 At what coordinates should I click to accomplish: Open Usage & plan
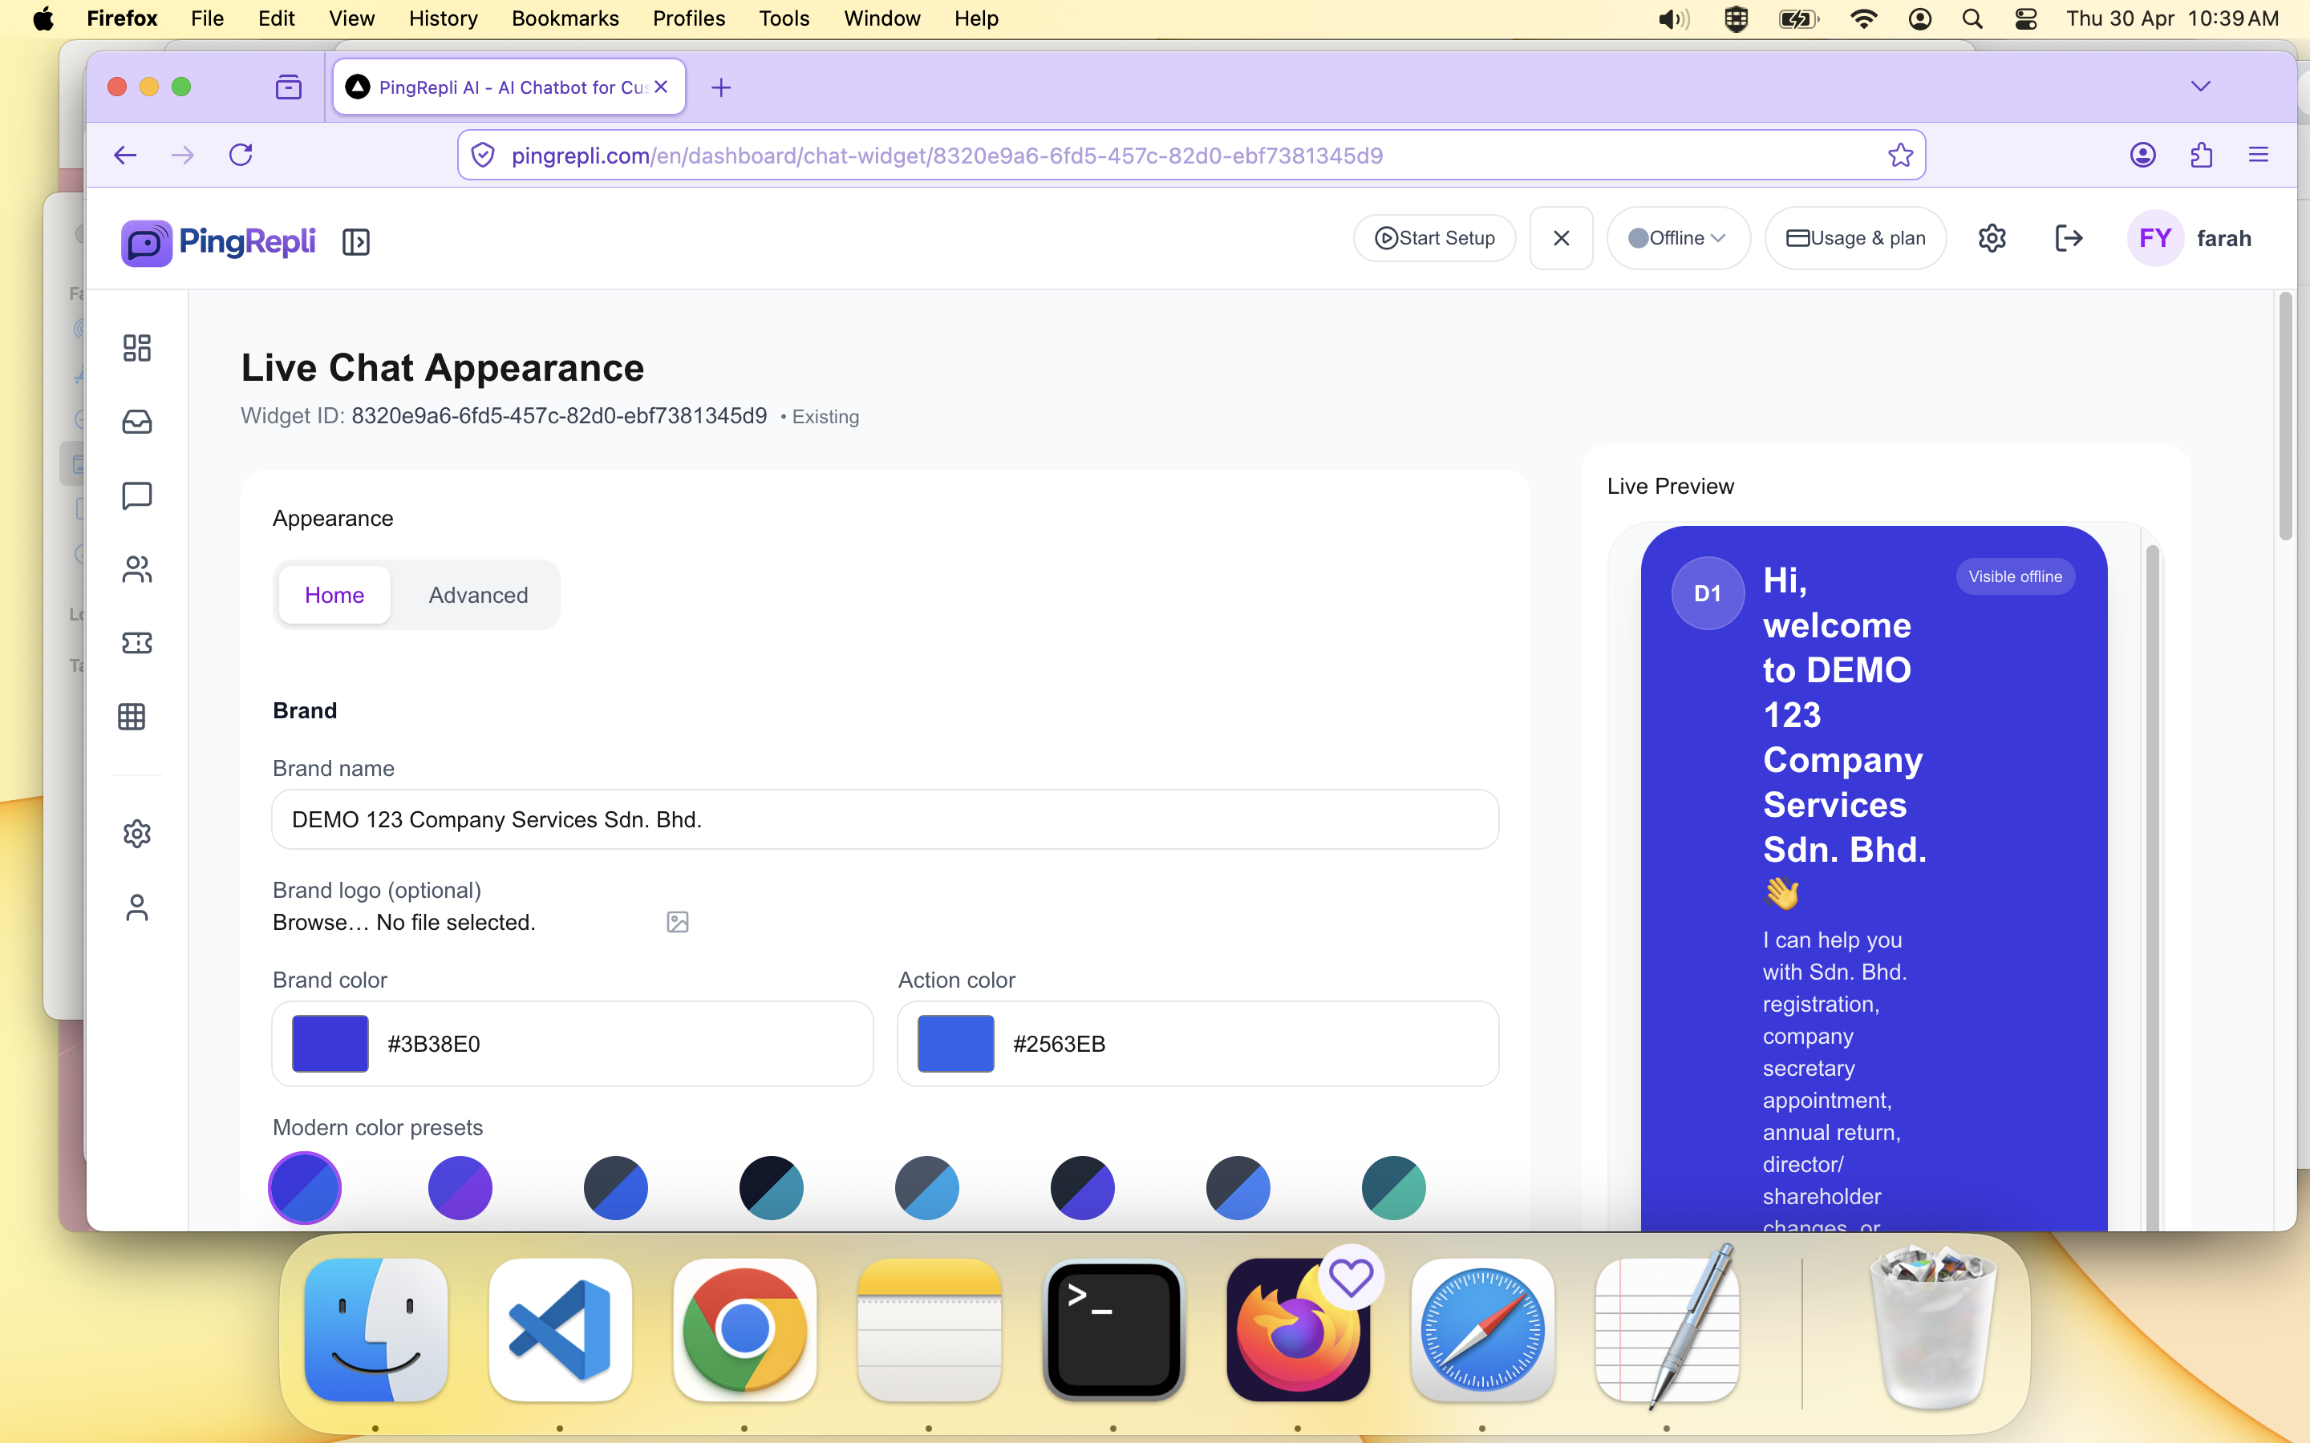1856,237
